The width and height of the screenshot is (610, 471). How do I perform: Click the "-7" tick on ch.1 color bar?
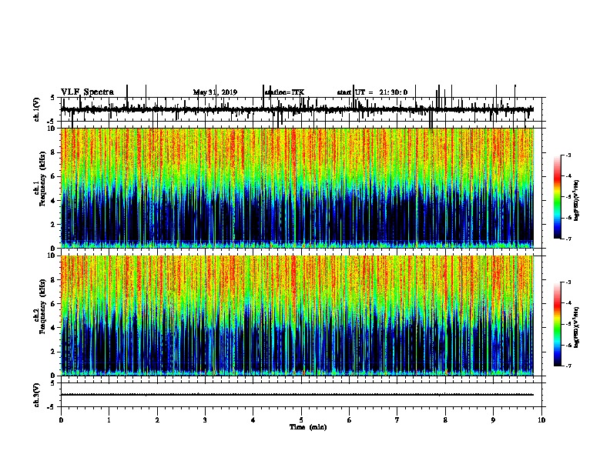coord(568,239)
